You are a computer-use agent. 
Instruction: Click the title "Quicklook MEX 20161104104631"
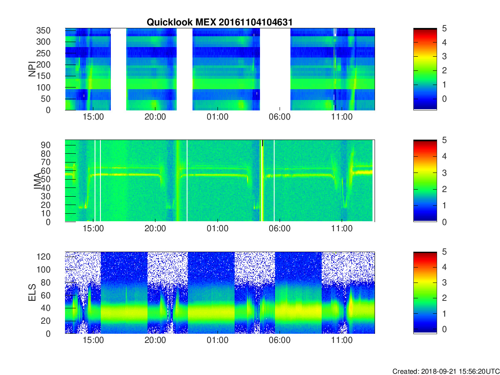[220, 22]
